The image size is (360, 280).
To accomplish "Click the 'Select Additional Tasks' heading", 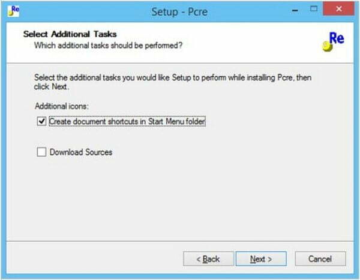I will (x=70, y=34).
